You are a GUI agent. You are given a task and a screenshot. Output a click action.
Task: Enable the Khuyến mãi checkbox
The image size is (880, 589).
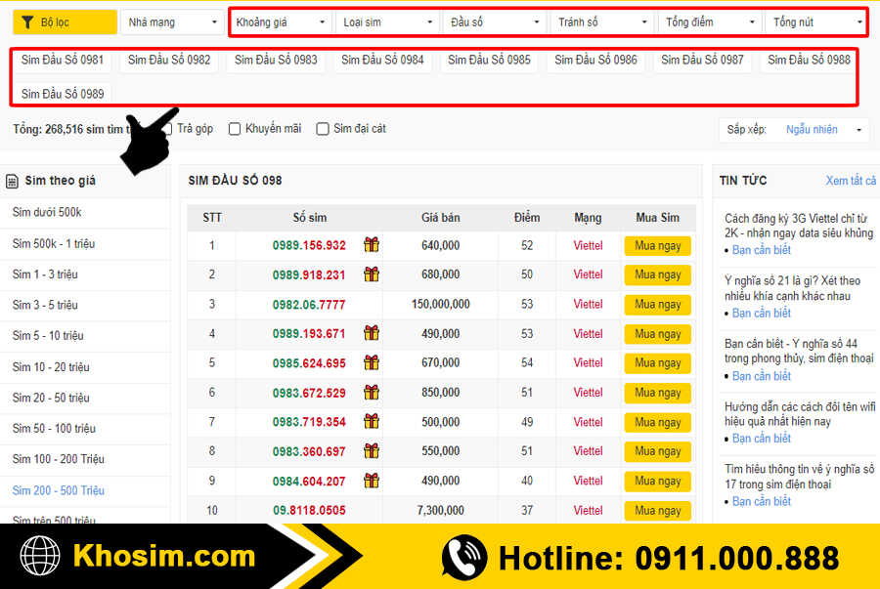pos(235,129)
